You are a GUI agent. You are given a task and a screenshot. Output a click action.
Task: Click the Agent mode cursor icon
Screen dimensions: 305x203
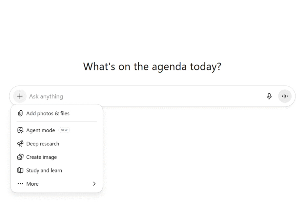[x=20, y=130]
